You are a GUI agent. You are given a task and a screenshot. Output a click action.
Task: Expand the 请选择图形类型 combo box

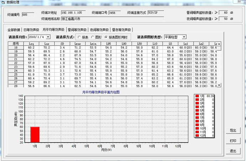(184, 37)
